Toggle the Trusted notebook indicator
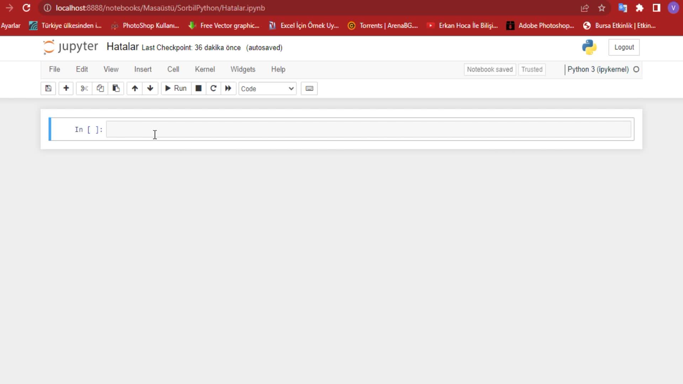The width and height of the screenshot is (683, 384). [531, 70]
